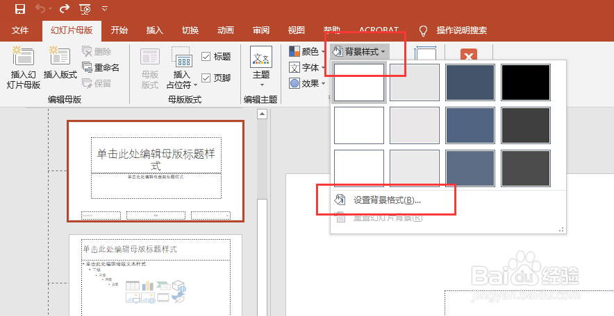Screen dimensions: 614x316
Task: Open the 文件 tab
Action: coord(20,30)
